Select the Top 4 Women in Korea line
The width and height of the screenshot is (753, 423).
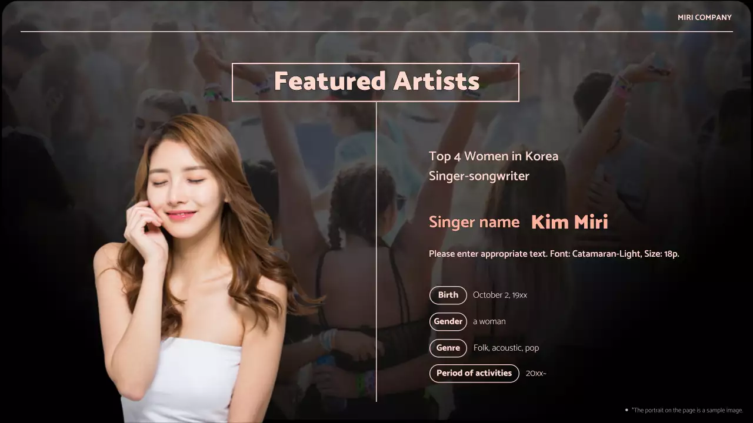pyautogui.click(x=493, y=156)
